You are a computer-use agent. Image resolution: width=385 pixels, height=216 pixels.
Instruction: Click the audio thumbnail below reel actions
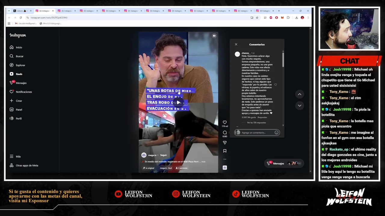(x=225, y=168)
